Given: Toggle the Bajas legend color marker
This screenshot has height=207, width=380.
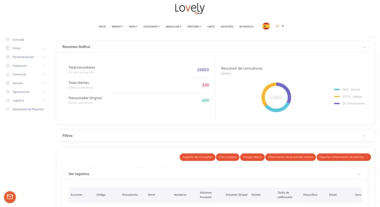Looking at the screenshot, I should pyautogui.click(x=337, y=96).
